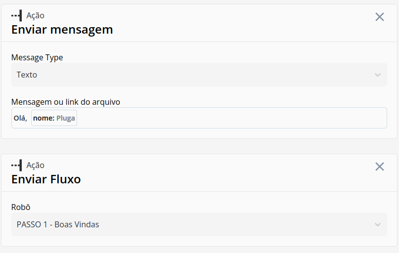Click the Ação label of Enviar Fluxo card

pyautogui.click(x=36, y=165)
